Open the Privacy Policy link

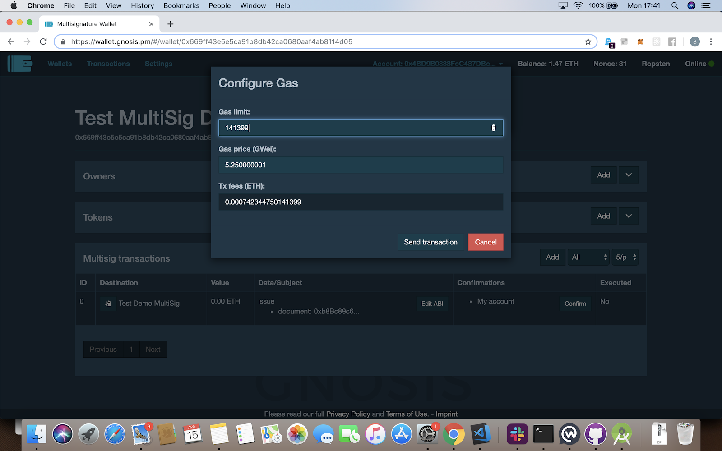click(x=348, y=414)
